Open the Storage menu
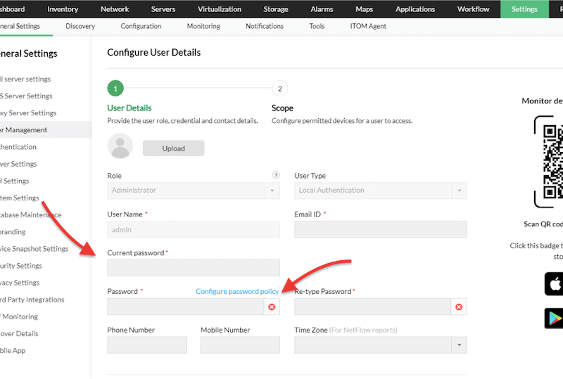 276,9
